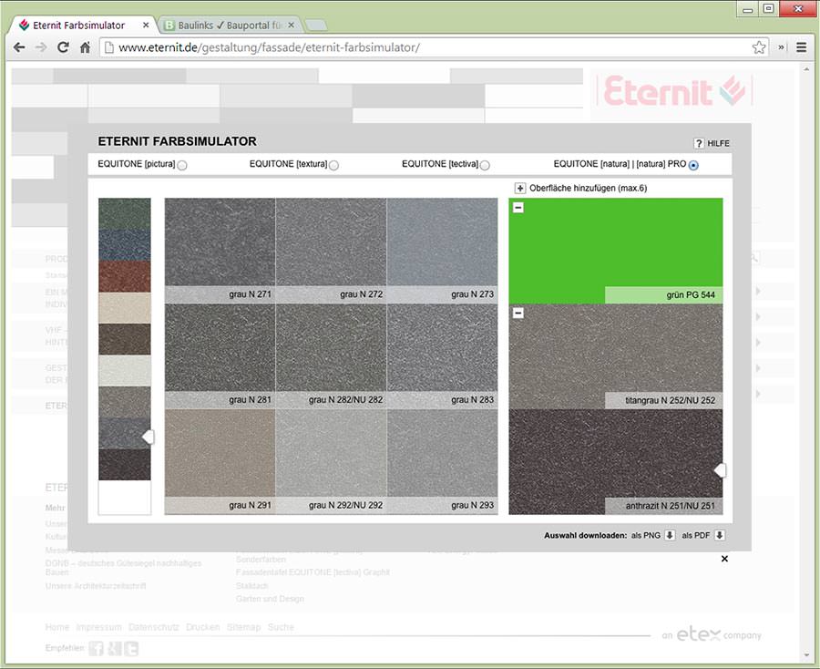This screenshot has width=820, height=669.
Task: Open the Home footer link
Action: pos(57,627)
